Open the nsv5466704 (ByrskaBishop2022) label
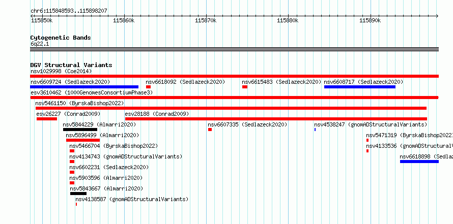The height and width of the screenshot is (224, 453). [114, 146]
